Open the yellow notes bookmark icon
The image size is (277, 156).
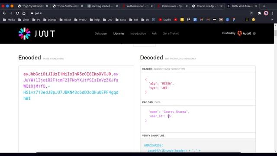pyautogui.click(x=182, y=19)
